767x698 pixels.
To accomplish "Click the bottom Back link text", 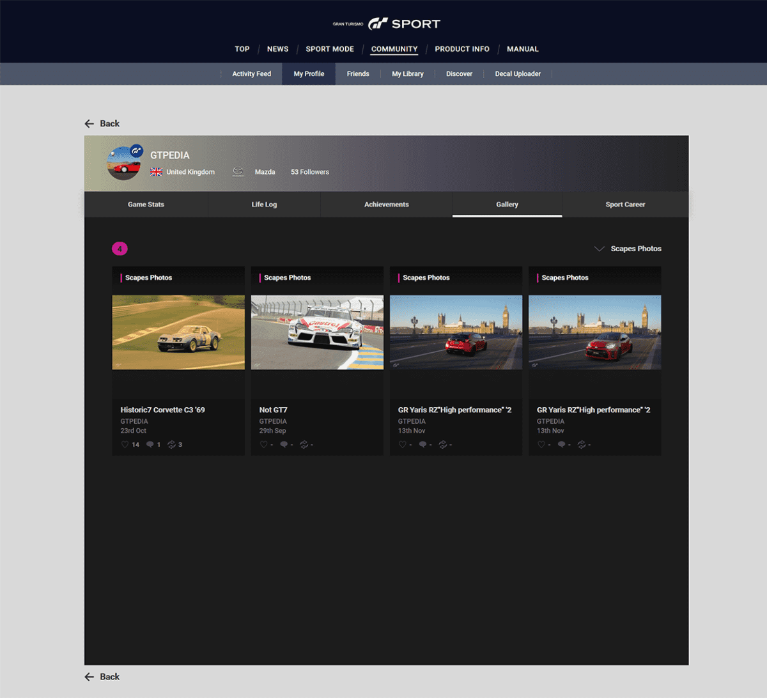I will [x=109, y=677].
